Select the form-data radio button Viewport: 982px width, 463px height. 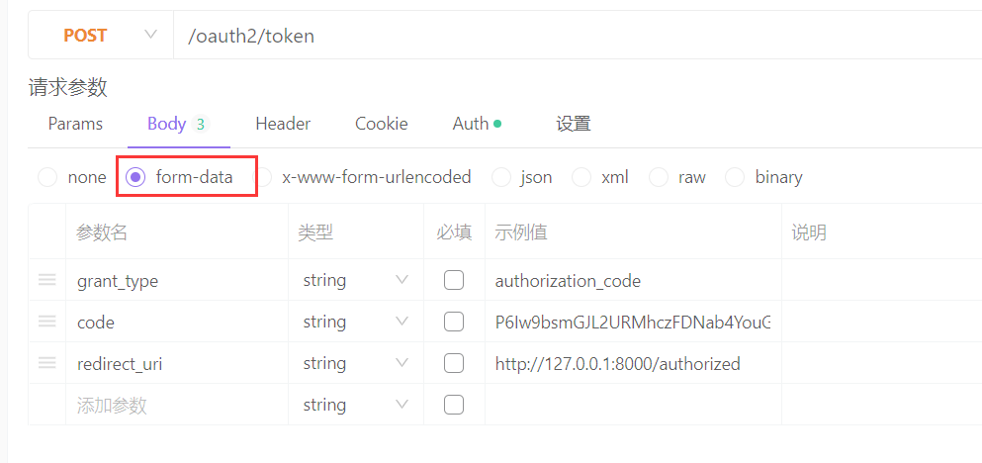136,177
